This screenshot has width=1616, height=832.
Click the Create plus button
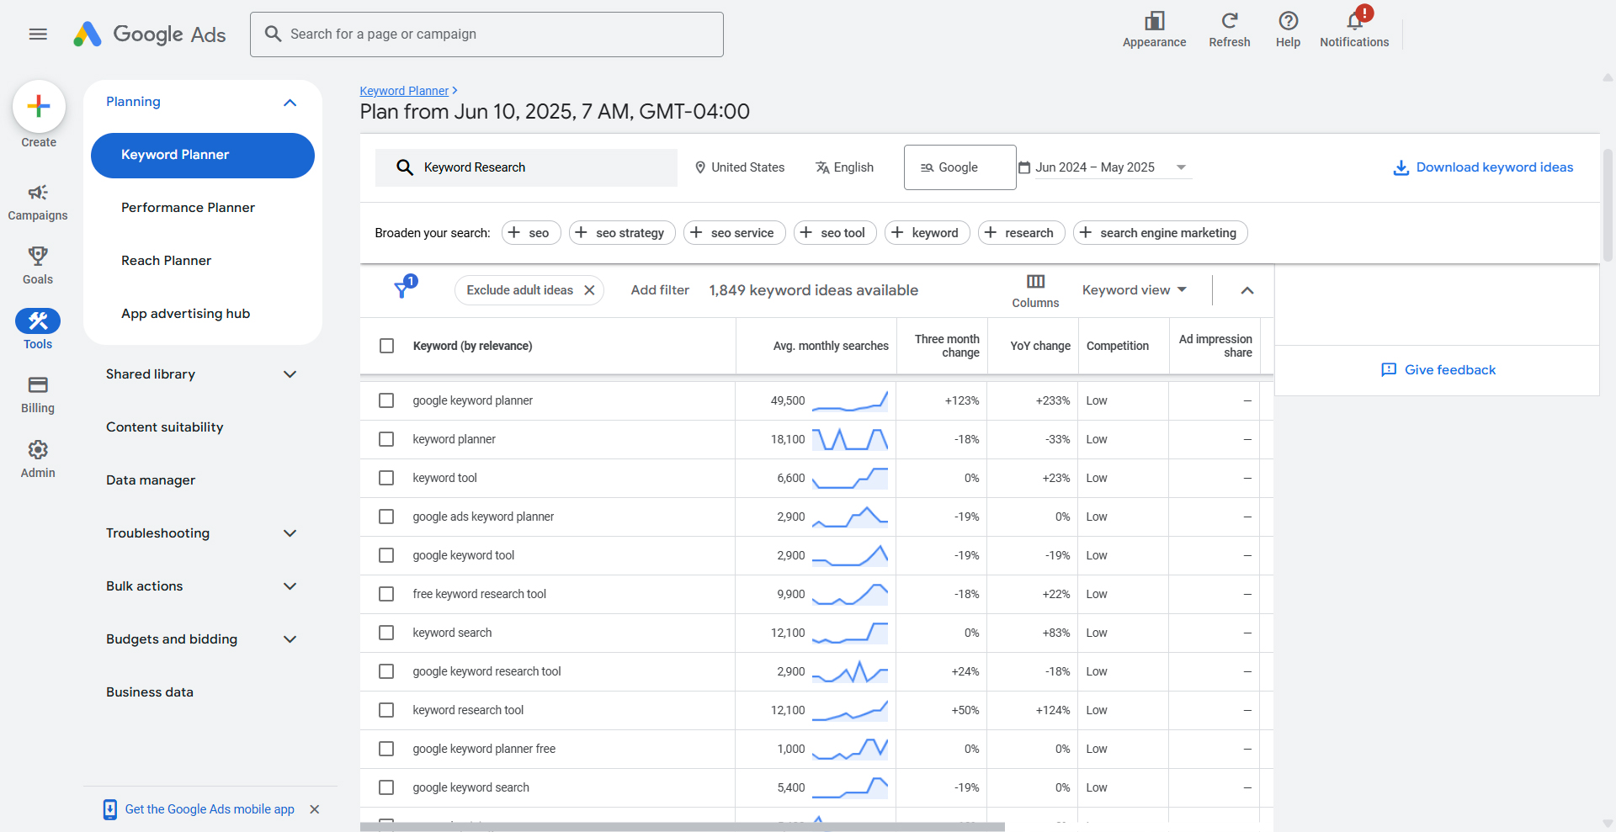[39, 106]
